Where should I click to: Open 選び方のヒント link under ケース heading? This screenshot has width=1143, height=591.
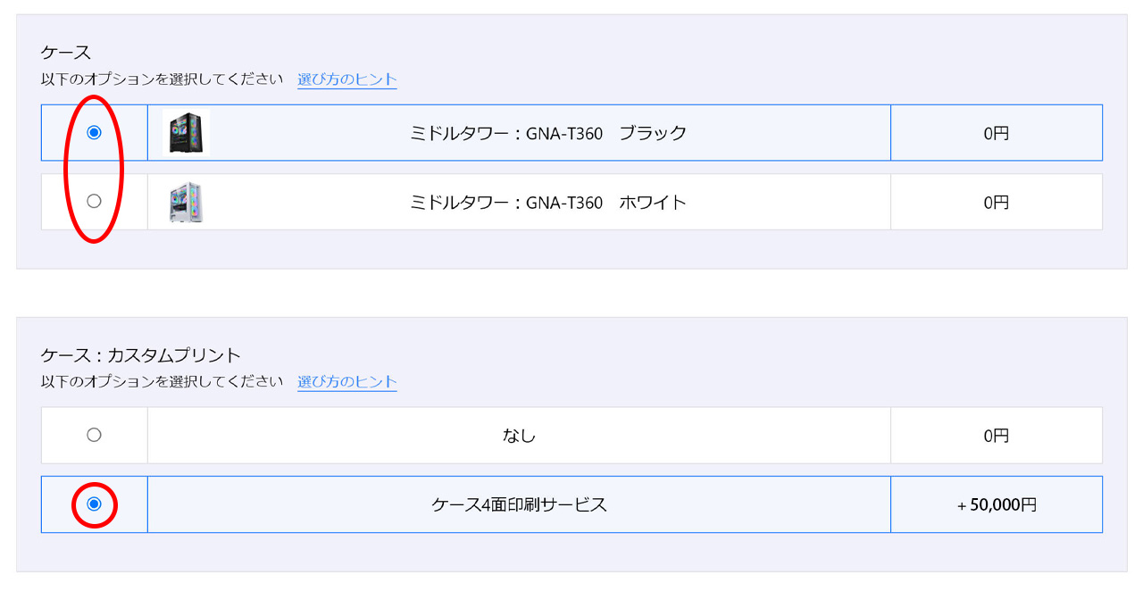347,79
